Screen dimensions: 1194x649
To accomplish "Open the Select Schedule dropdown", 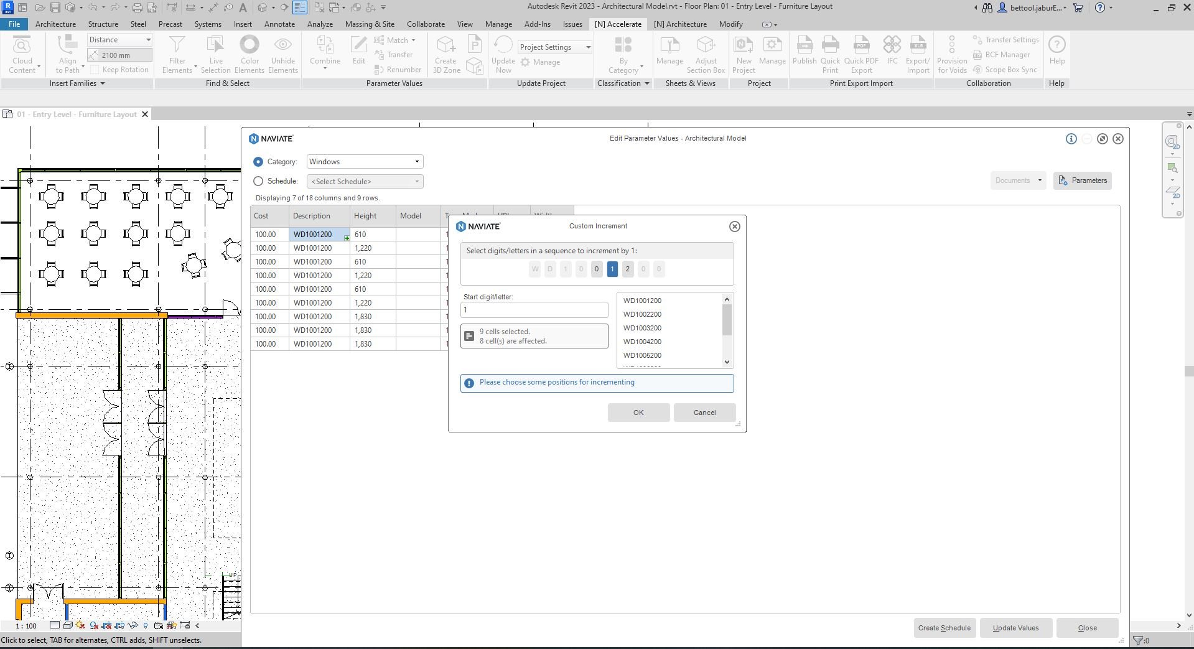I will (417, 181).
